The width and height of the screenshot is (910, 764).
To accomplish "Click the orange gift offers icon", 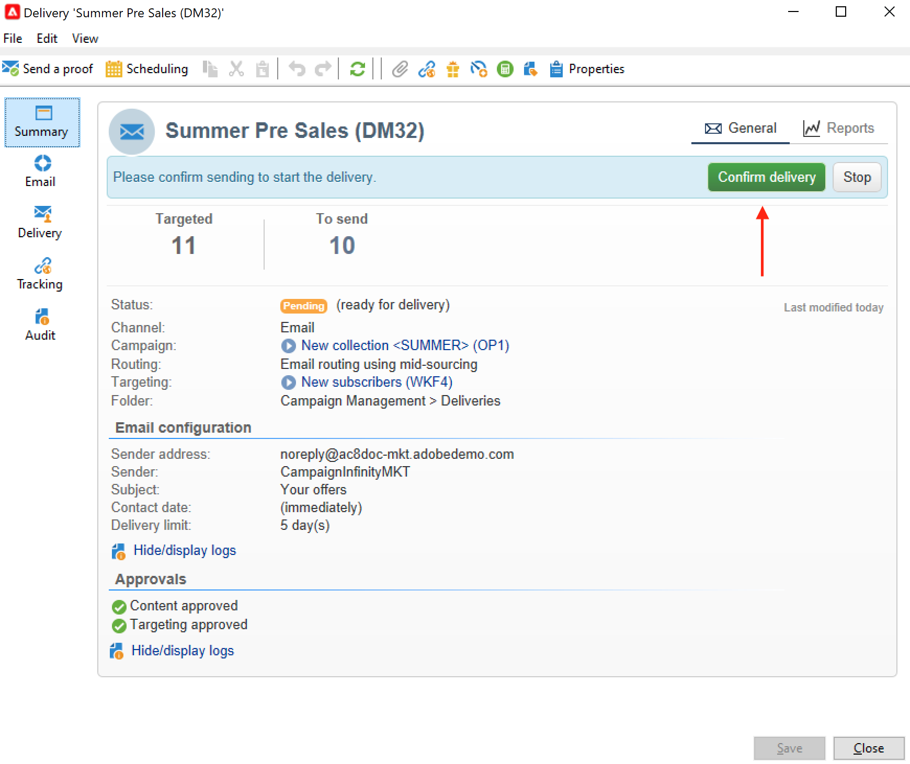I will coord(453,69).
